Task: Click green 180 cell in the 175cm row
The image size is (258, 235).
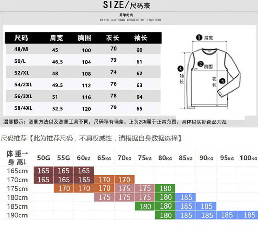Action: click(165, 189)
